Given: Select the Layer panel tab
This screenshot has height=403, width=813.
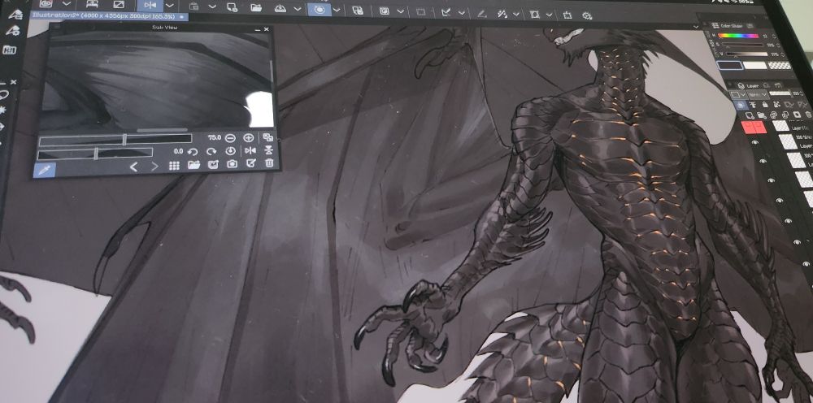Looking at the screenshot, I should pos(748,85).
